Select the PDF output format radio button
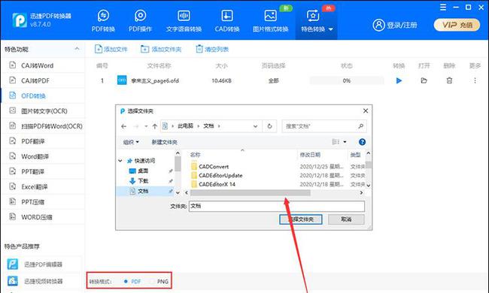 click(126, 282)
